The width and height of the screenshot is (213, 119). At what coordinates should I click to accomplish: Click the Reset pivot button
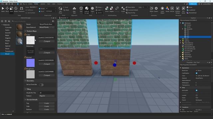click(66, 10)
